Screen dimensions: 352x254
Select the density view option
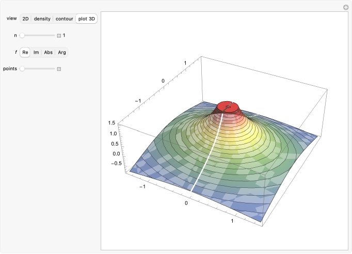point(42,19)
